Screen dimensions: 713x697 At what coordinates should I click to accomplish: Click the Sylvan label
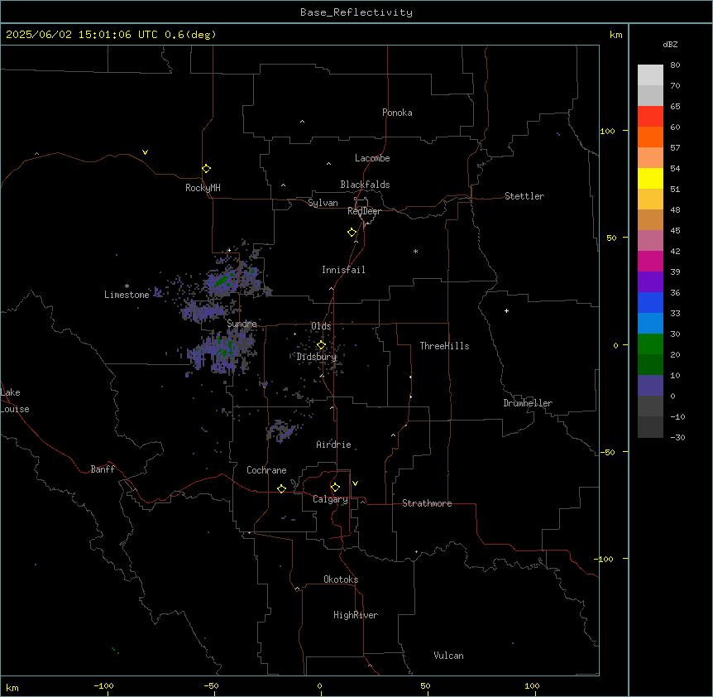pos(323,203)
